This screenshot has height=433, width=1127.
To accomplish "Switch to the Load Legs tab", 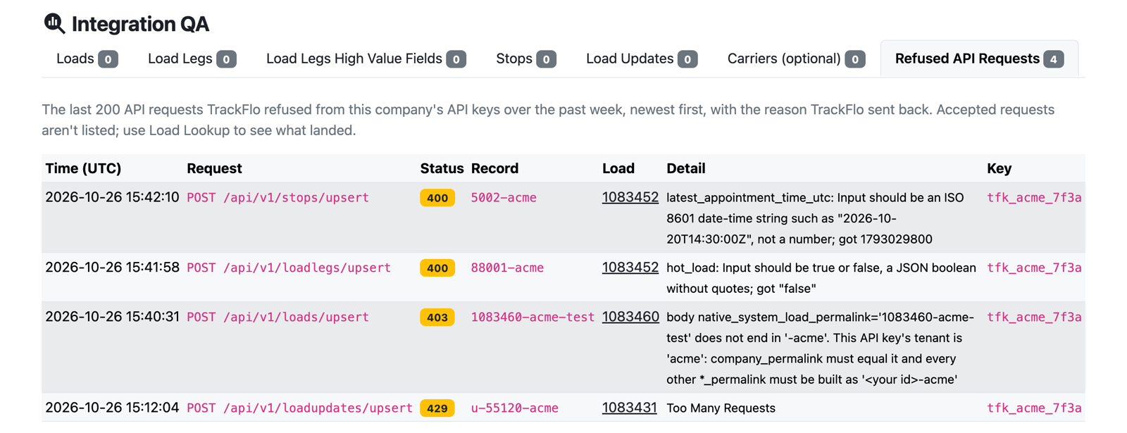I will (x=192, y=58).
